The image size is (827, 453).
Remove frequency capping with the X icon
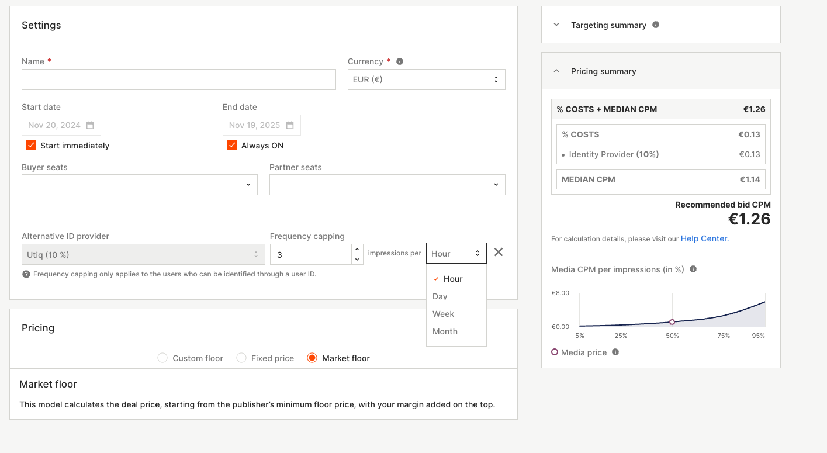click(499, 252)
